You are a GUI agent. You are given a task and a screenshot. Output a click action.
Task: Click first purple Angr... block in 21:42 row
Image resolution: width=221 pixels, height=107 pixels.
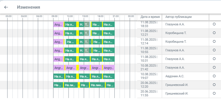59,67
